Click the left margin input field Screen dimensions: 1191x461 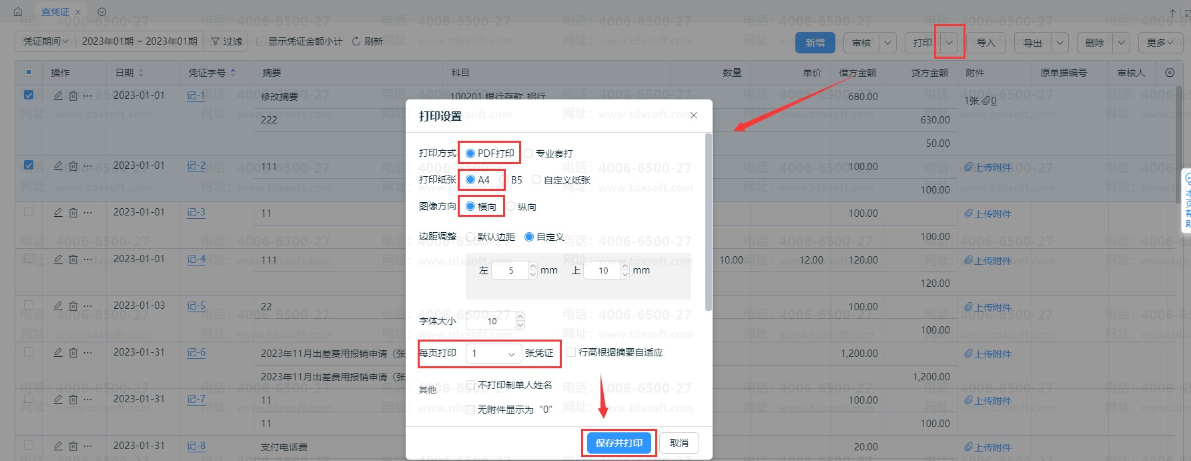pos(510,271)
